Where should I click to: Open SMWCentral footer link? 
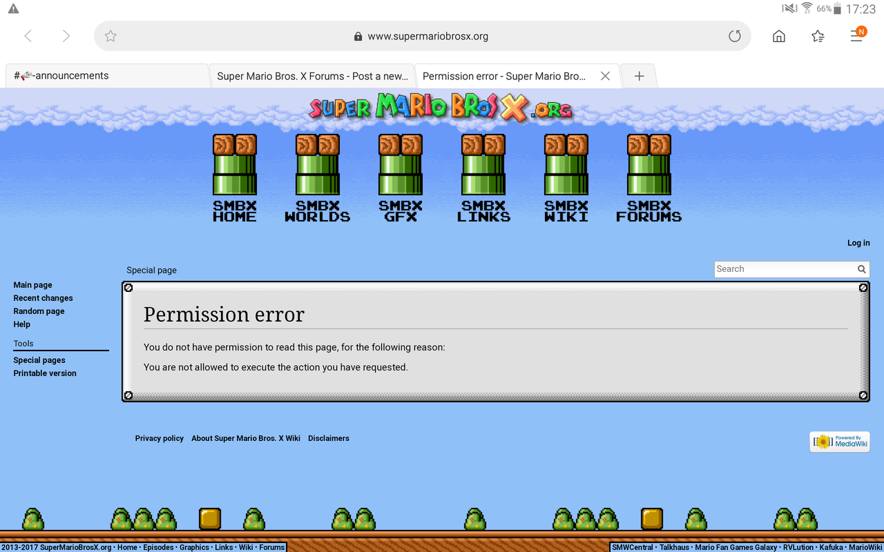632,547
